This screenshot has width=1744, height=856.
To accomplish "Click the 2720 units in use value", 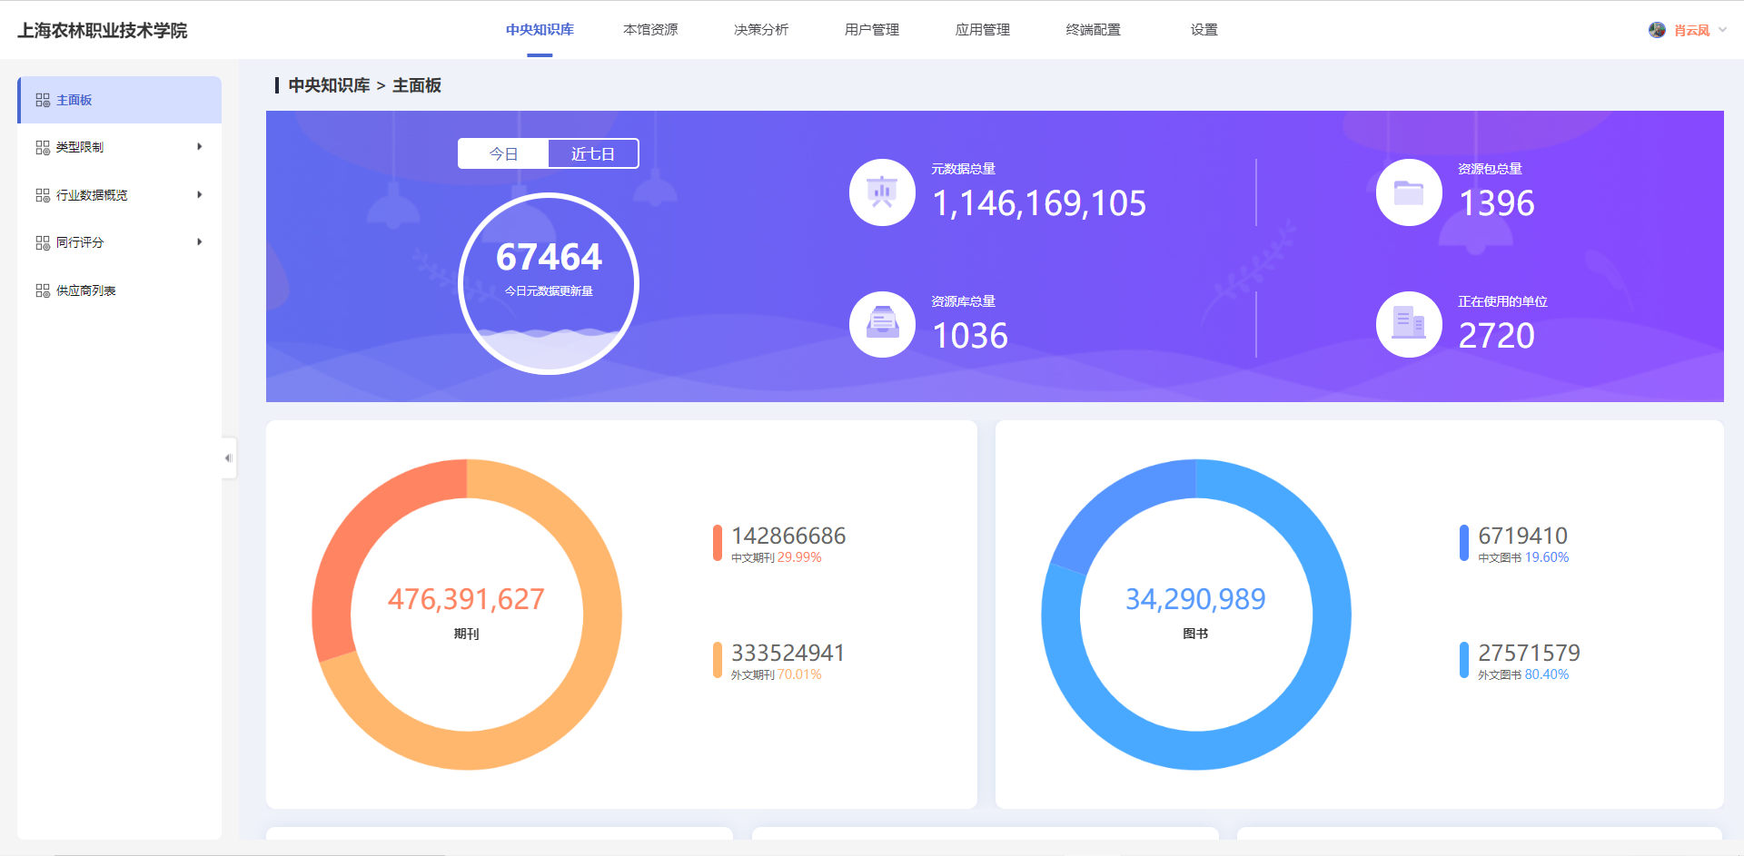I will [x=1497, y=336].
